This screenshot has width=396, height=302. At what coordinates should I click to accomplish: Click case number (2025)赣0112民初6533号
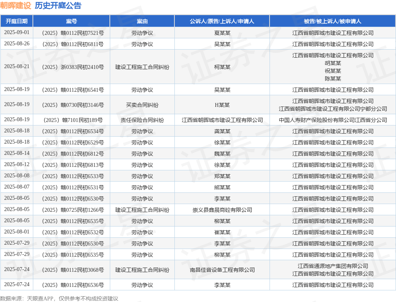click(73, 176)
